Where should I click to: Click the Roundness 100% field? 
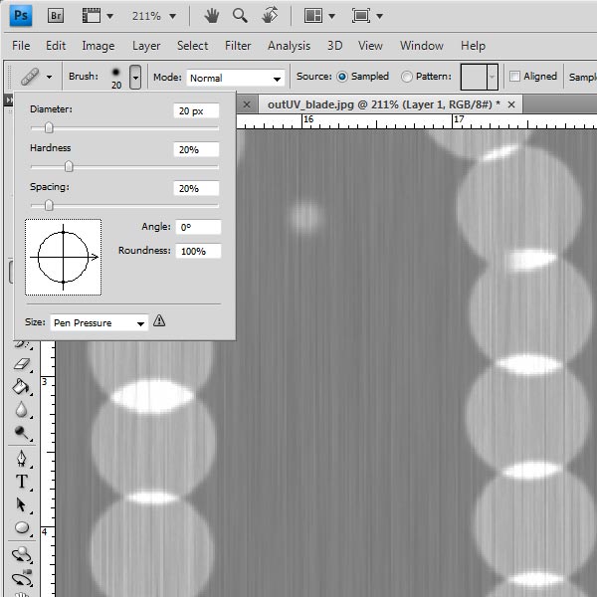tap(198, 252)
